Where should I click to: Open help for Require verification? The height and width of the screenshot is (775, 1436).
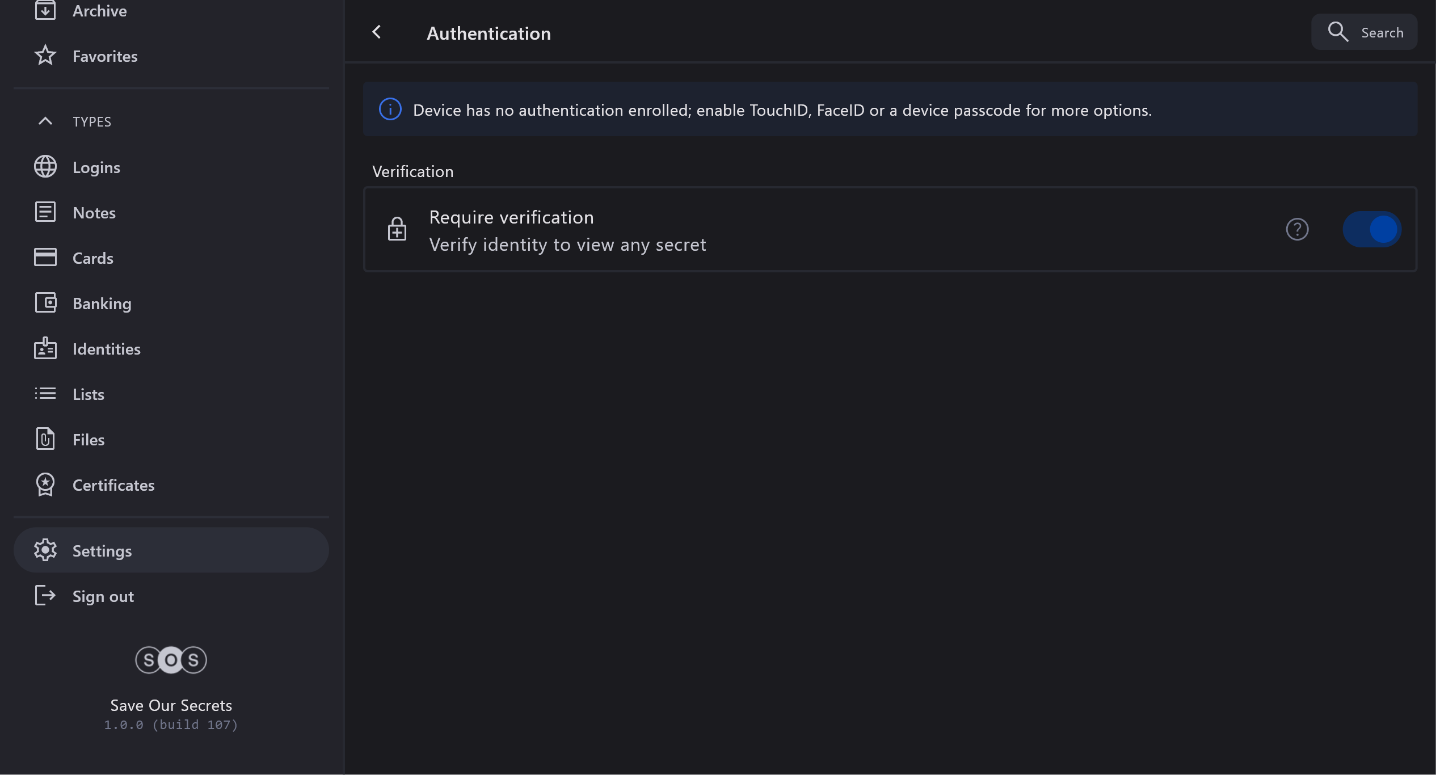[1297, 229]
